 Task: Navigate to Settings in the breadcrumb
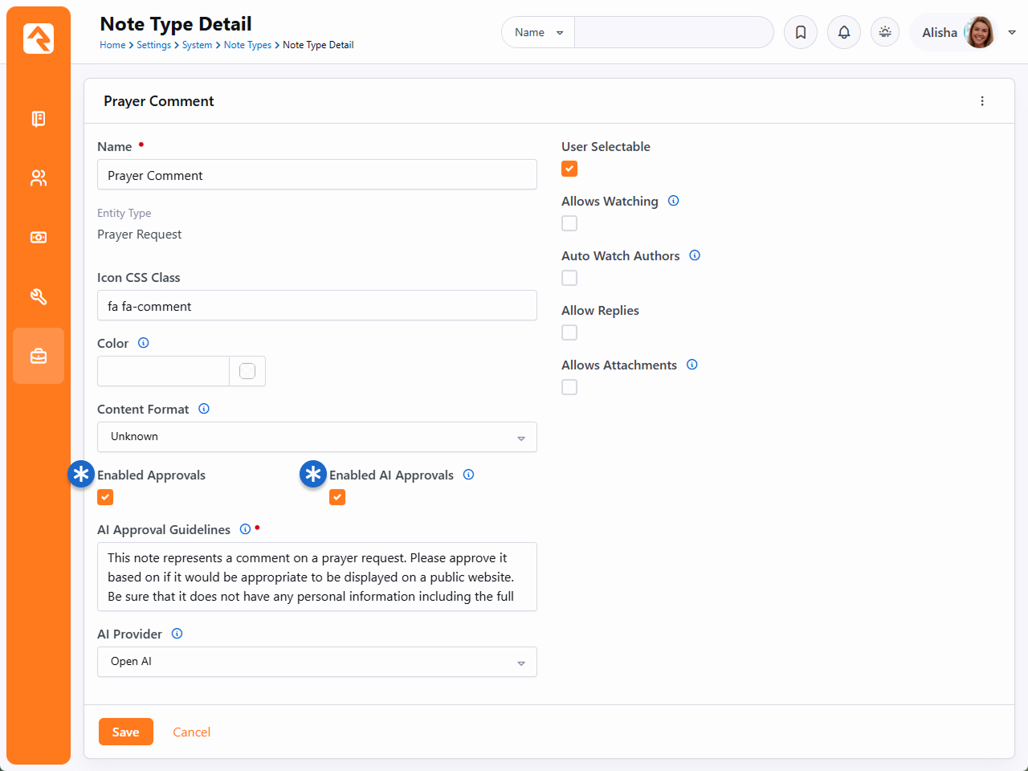coord(153,45)
